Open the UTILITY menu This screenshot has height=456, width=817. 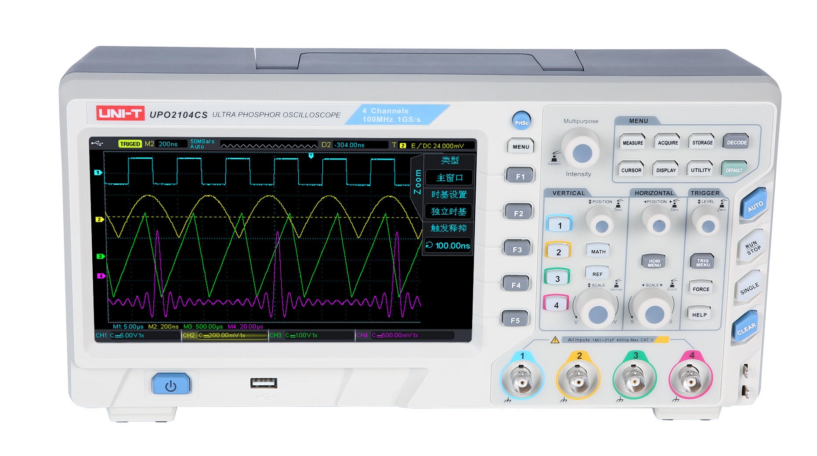[x=701, y=170]
